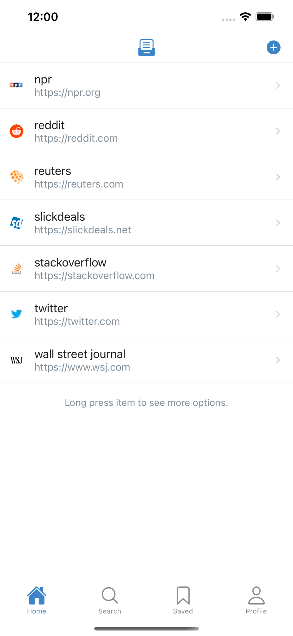Screen dimensions: 293x636
Task: Open the wall street journal chevron
Action: coord(278,360)
